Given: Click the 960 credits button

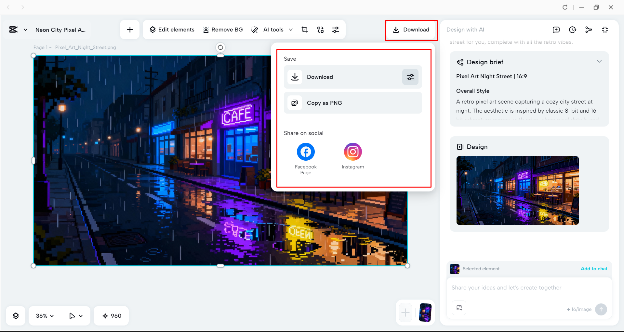Looking at the screenshot, I should (x=112, y=316).
